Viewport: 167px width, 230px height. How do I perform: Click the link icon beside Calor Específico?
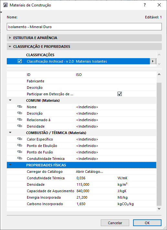pos(20,139)
